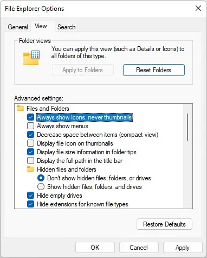The image size is (207, 258).
Task: Switch to the General tab
Action: [18, 27]
